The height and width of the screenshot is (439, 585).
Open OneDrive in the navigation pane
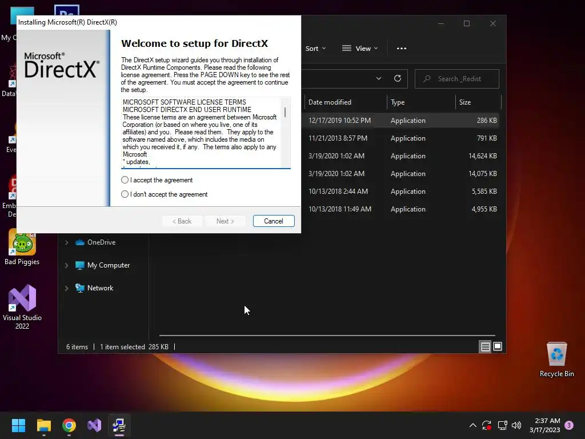95,242
